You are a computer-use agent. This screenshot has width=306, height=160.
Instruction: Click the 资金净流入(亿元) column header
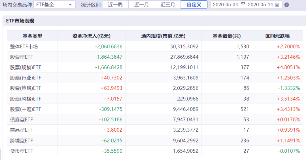tap(92, 36)
